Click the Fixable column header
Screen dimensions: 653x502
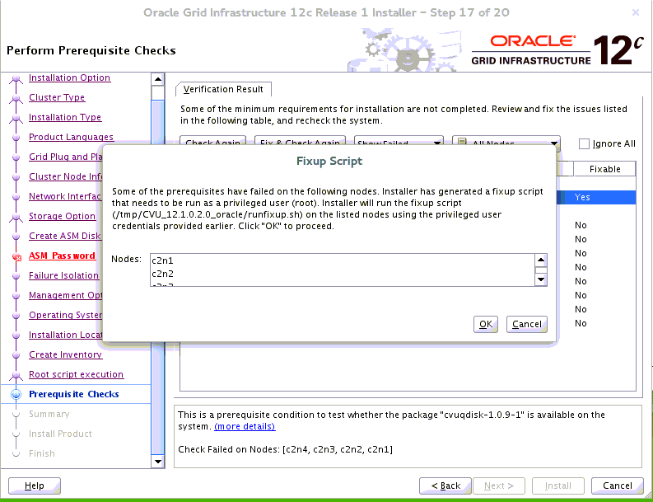(604, 169)
